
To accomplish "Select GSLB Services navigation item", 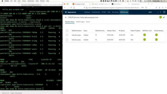I will click(x=124, y=12).
